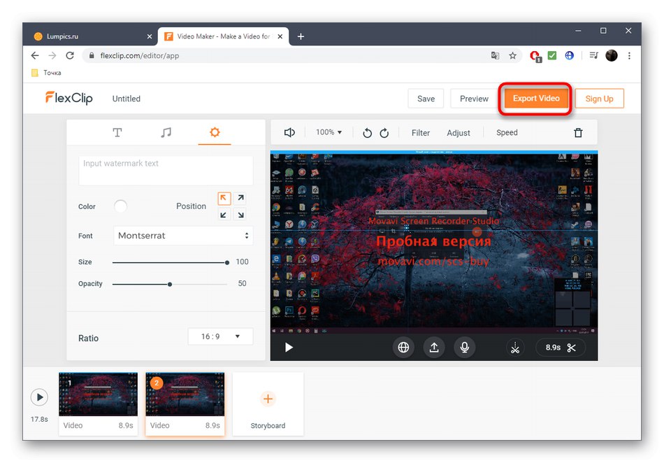Viewport: 664px width, 463px height.
Task: Open the Chrome three-dot menu
Action: coord(629,55)
